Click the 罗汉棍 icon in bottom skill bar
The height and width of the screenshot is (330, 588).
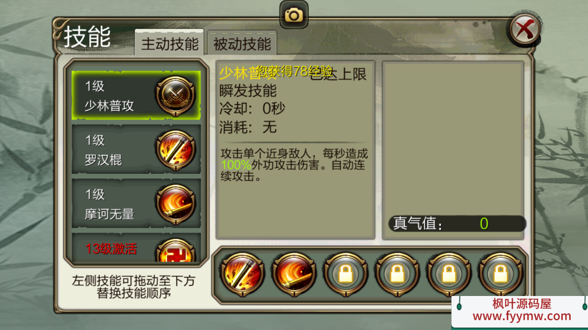pyautogui.click(x=242, y=274)
